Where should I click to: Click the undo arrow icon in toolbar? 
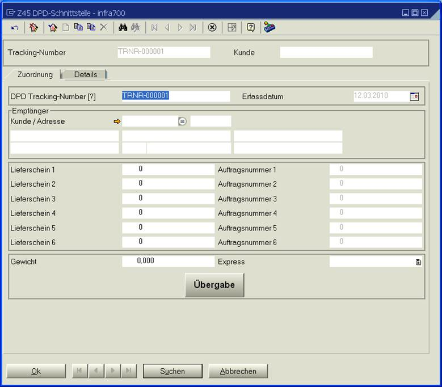[x=15, y=27]
